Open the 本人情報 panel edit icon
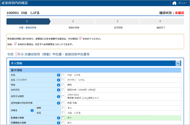This screenshot has height=125, width=190. pyautogui.click(x=178, y=63)
